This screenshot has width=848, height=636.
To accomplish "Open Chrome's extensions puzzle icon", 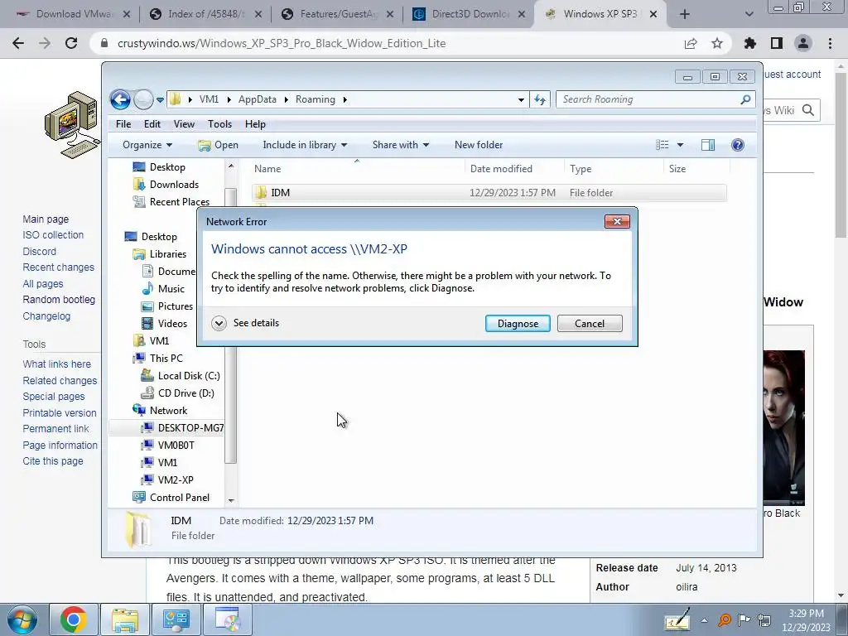I will [749, 43].
